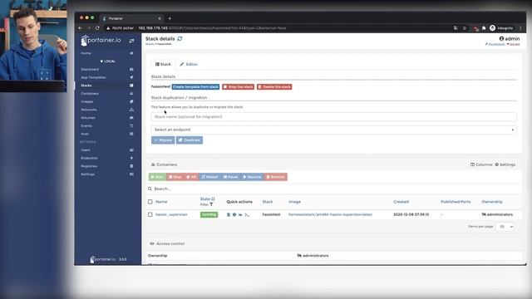Click the Pause containers button
The image size is (532, 299).
(231, 177)
